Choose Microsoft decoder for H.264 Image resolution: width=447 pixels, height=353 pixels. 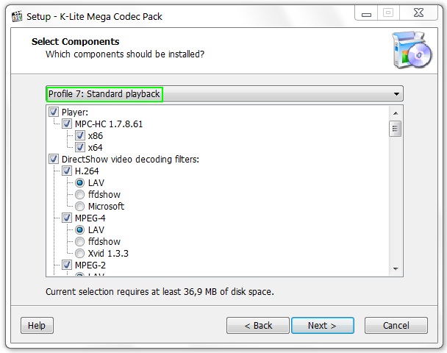(80, 206)
